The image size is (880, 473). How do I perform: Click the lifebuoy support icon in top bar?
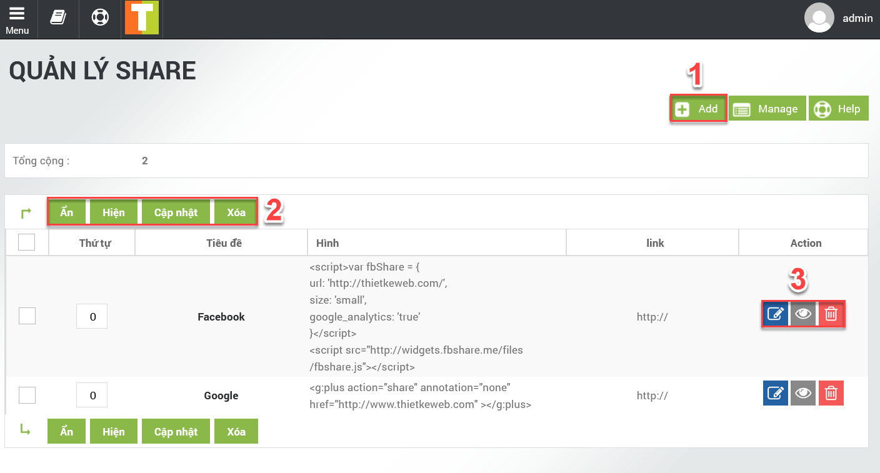point(100,17)
